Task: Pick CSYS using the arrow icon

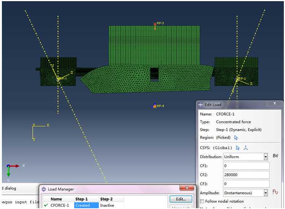Action: coord(238,148)
